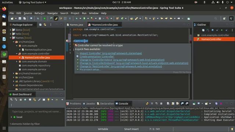Expand the demo project node
The image size is (235, 132).
11,30
